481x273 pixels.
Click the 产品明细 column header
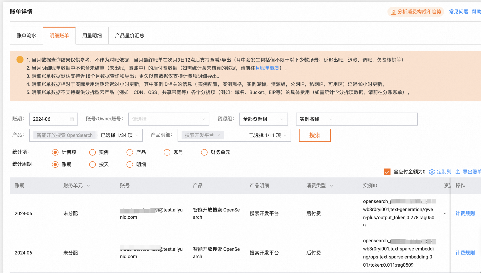[x=259, y=186]
